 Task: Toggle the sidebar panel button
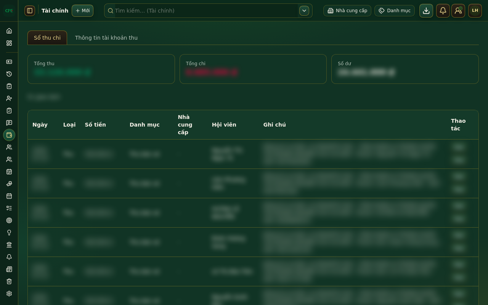pyautogui.click(x=30, y=11)
